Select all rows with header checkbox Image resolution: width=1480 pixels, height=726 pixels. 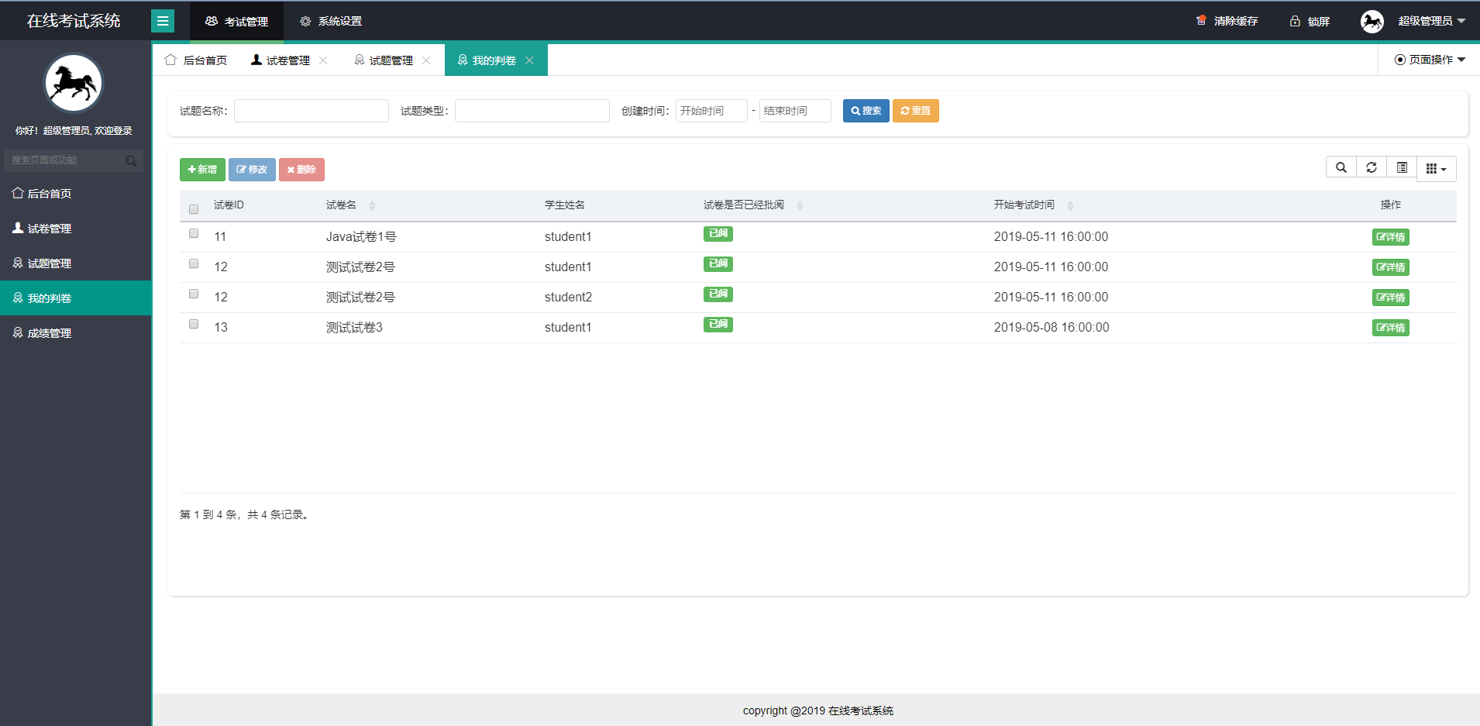click(x=194, y=209)
